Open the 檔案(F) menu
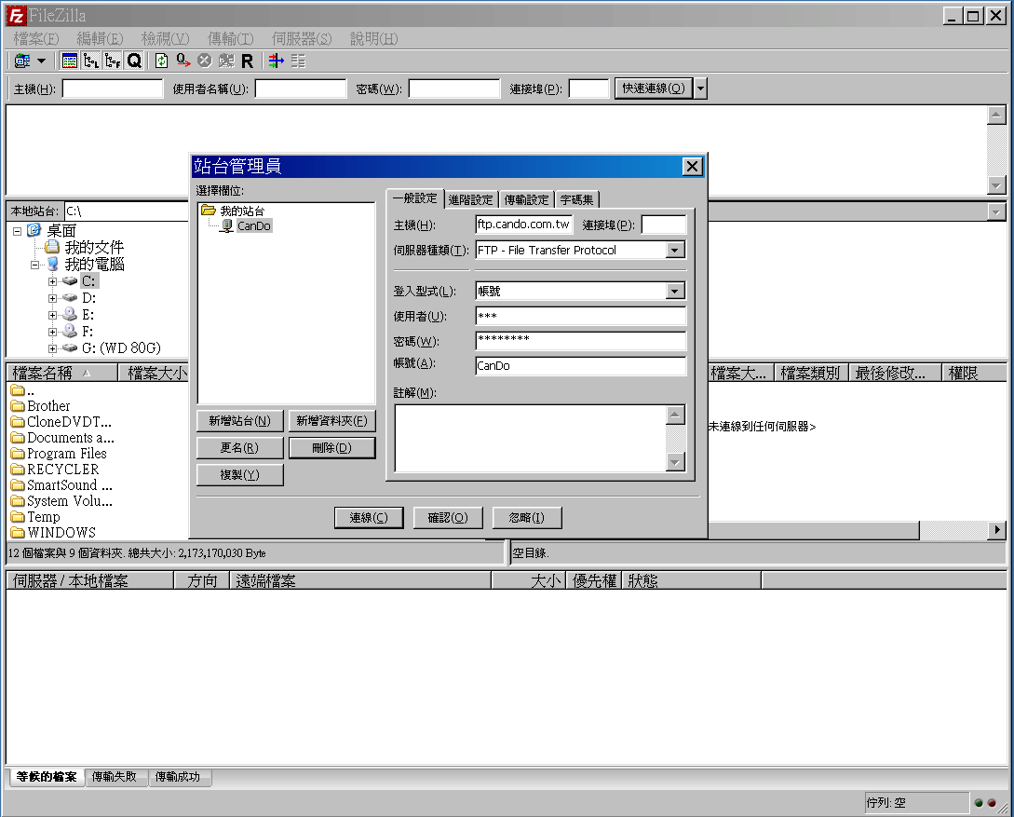 [36, 39]
